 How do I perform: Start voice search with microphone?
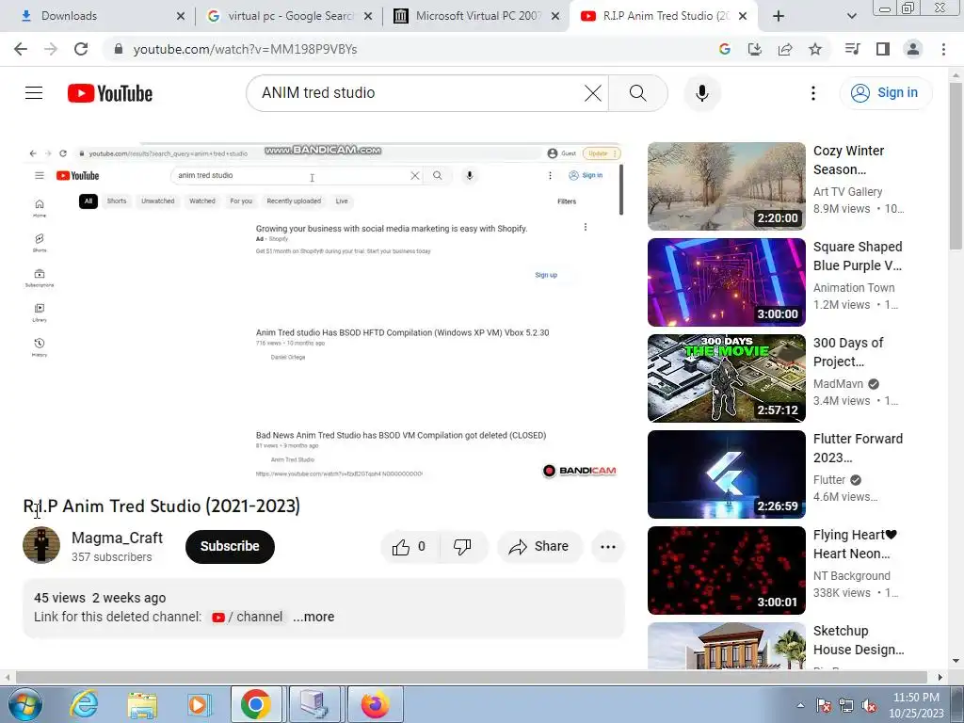click(x=702, y=93)
